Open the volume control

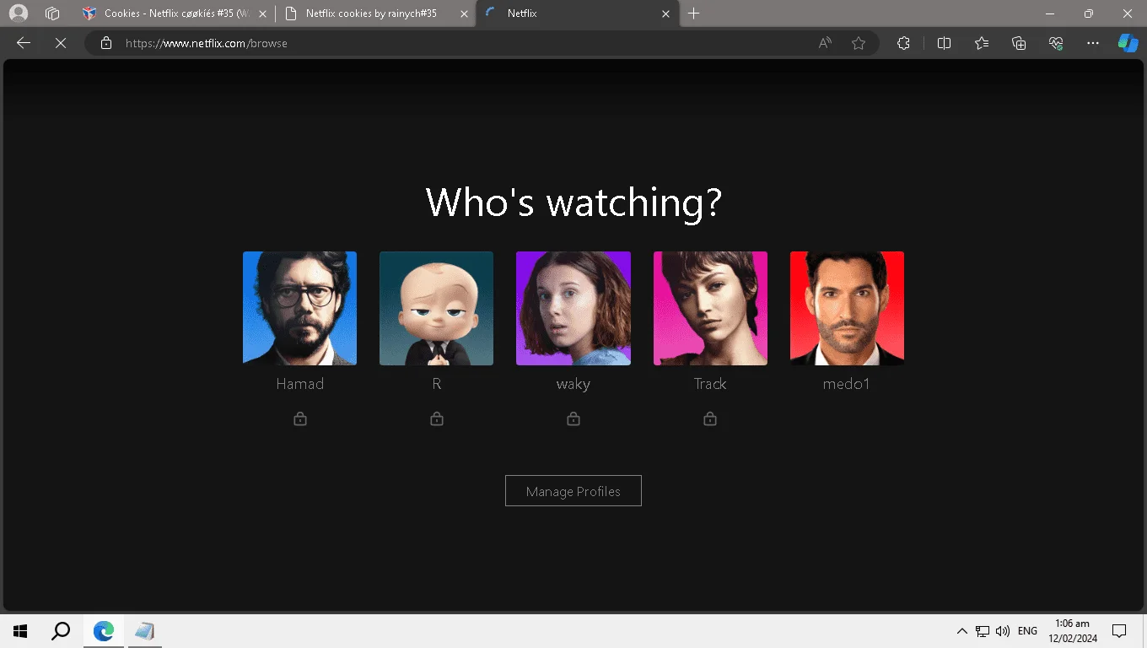pyautogui.click(x=1003, y=631)
